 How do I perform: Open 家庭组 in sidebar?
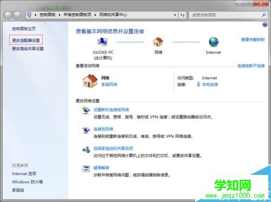(18, 190)
